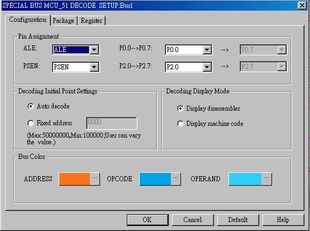310x231 pixels.
Task: Select the Auto decode radio option
Action: click(31, 106)
